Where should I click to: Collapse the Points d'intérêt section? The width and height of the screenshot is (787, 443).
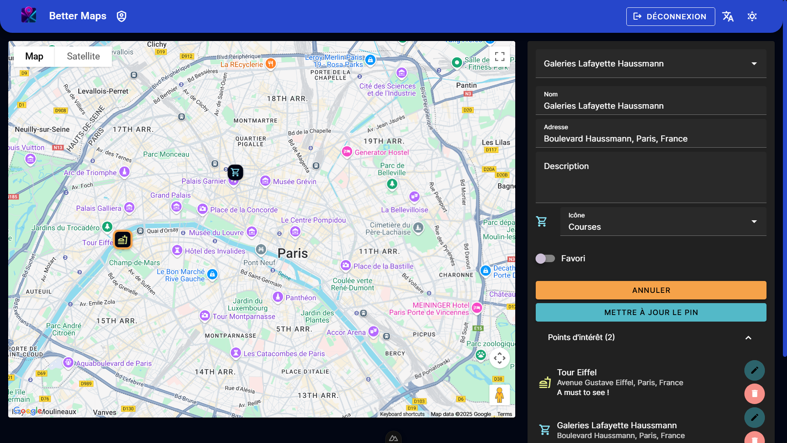[x=748, y=338]
